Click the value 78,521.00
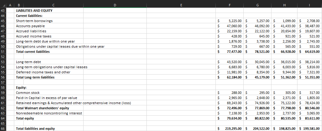 tap(262, 52)
